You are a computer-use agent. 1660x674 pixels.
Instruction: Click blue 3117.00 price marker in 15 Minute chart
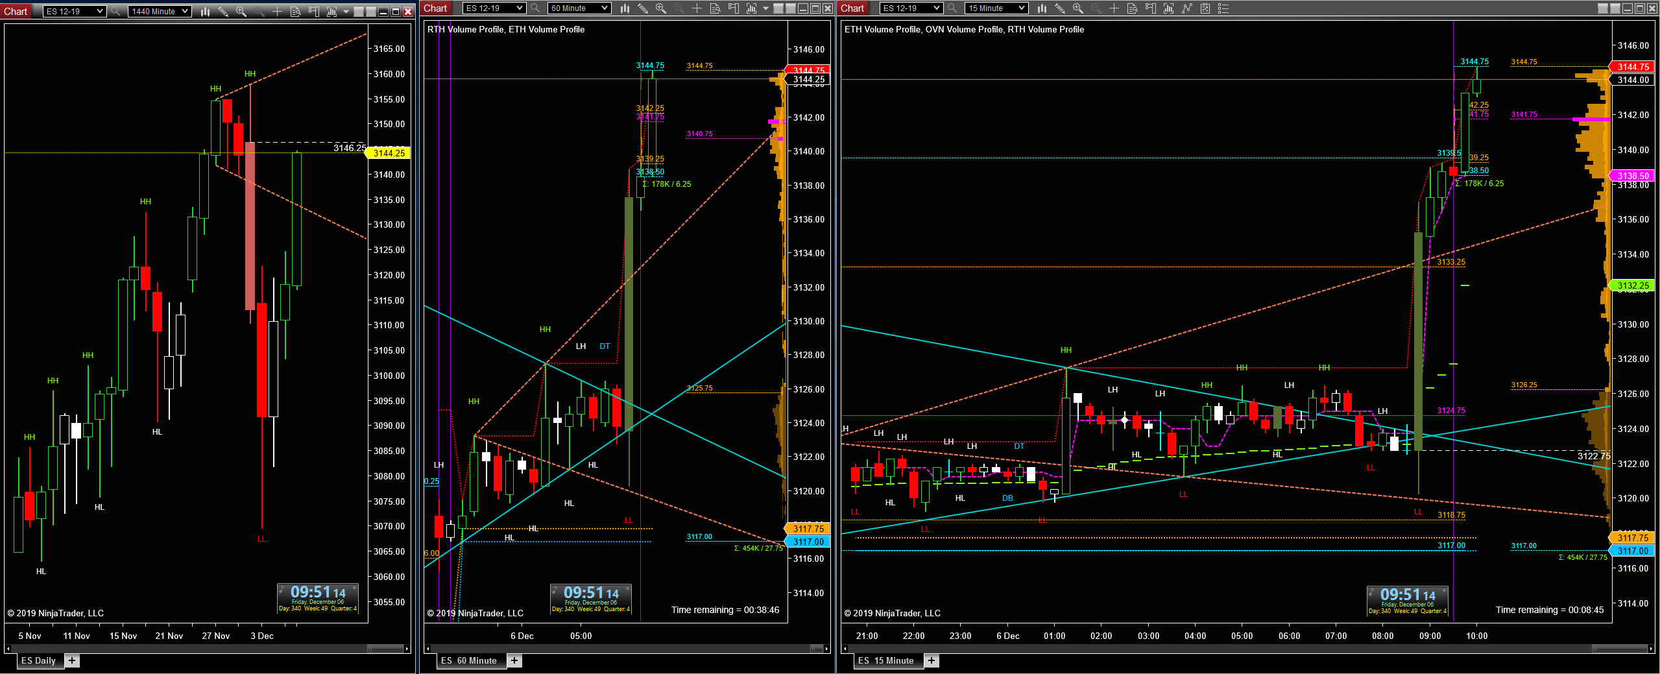tap(1633, 551)
